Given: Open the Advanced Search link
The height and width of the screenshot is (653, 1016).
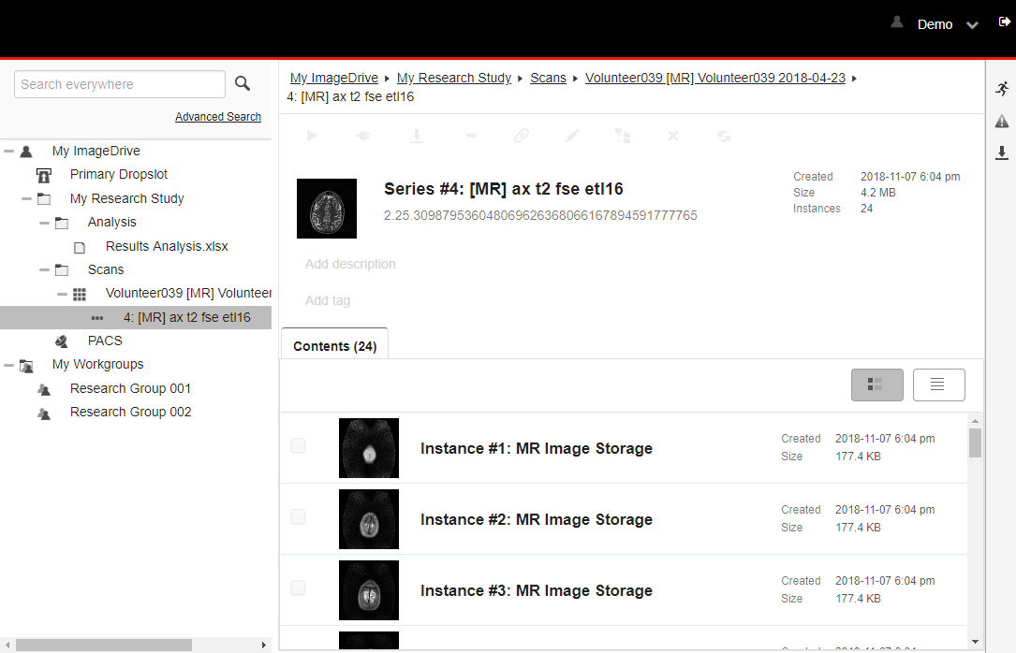Looking at the screenshot, I should point(217,117).
